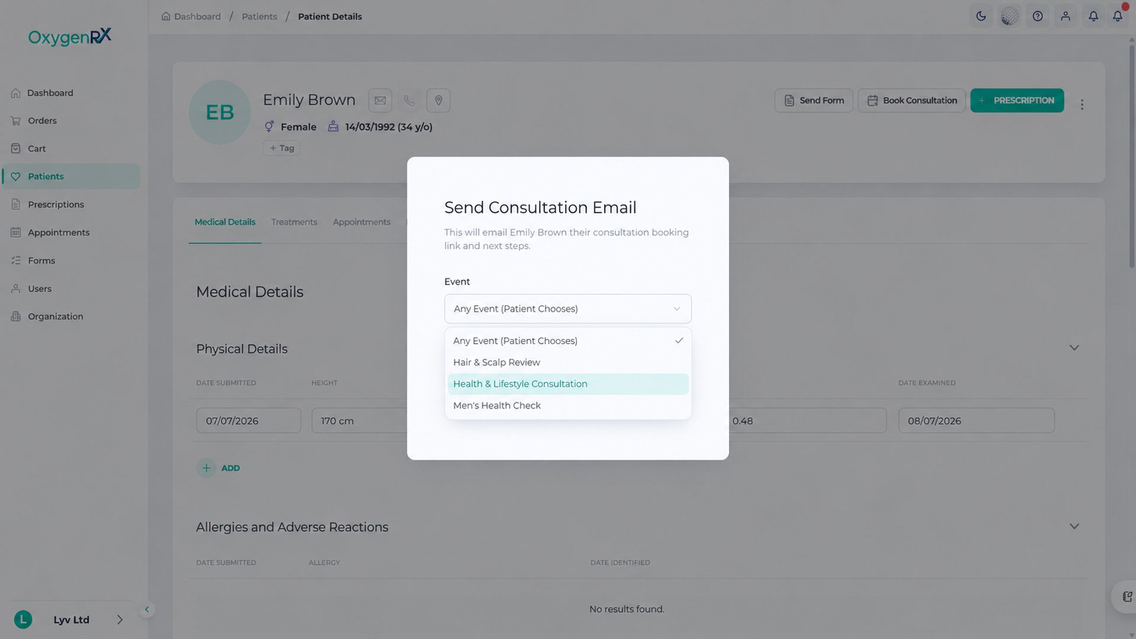Click the location pin icon by patient name
1136x639 pixels.
[x=438, y=101]
